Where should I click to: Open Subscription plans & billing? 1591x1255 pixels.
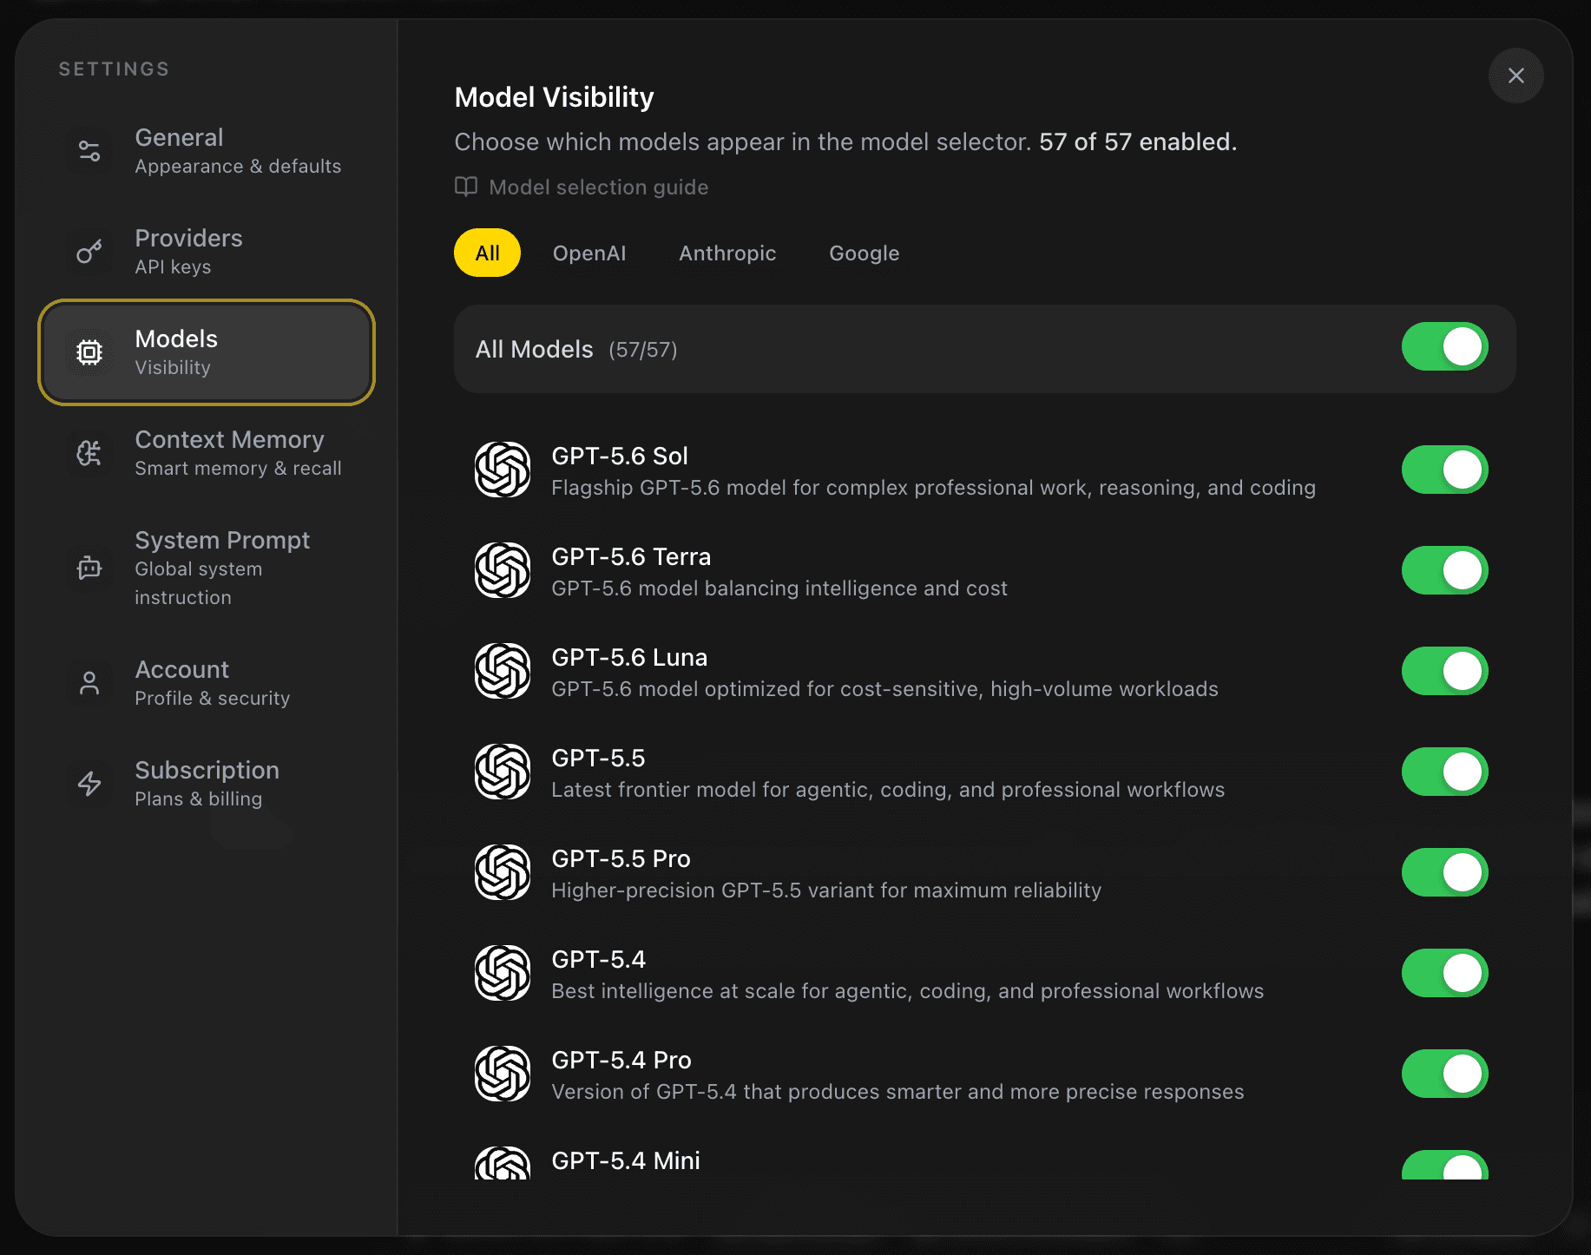tap(207, 784)
